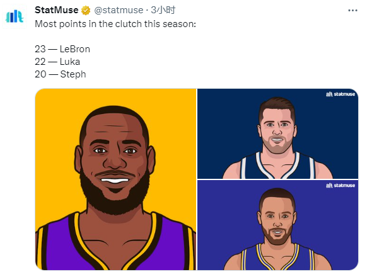View the LeBron cartoon image
The image size is (367, 272).
click(115, 179)
